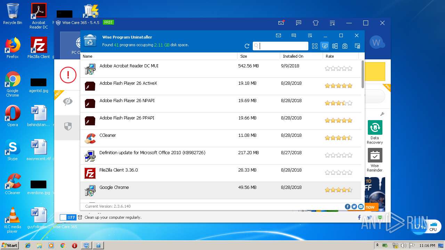Click star rating for Adobe Acrobat Reader DC MUI
The image size is (445, 250).
pos(339,68)
